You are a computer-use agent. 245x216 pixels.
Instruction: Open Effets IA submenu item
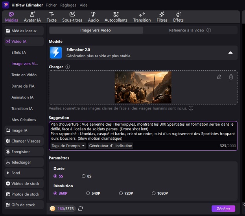(x=19, y=53)
